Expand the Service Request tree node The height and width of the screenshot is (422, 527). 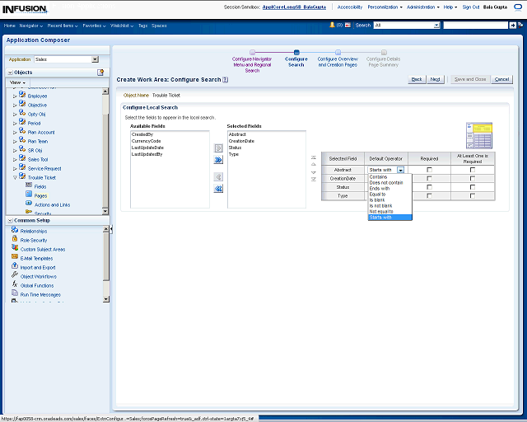[x=14, y=168]
